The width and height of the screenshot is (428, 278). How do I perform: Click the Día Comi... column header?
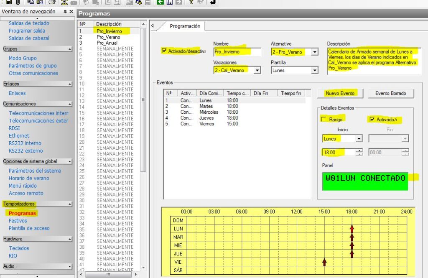[x=210, y=93]
